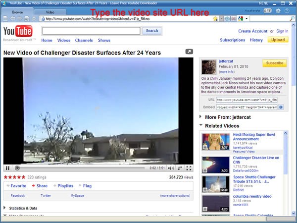This screenshot has width=297, height=223.
Task: Open Challenger Disaster Live on CNN link
Action: pyautogui.click(x=256, y=160)
